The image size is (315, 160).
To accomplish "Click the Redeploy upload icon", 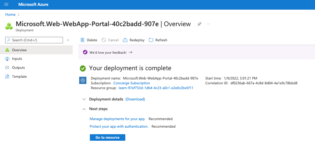I will tap(125, 40).
